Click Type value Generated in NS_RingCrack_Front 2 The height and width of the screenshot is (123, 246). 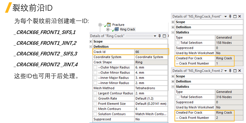(x=229, y=92)
